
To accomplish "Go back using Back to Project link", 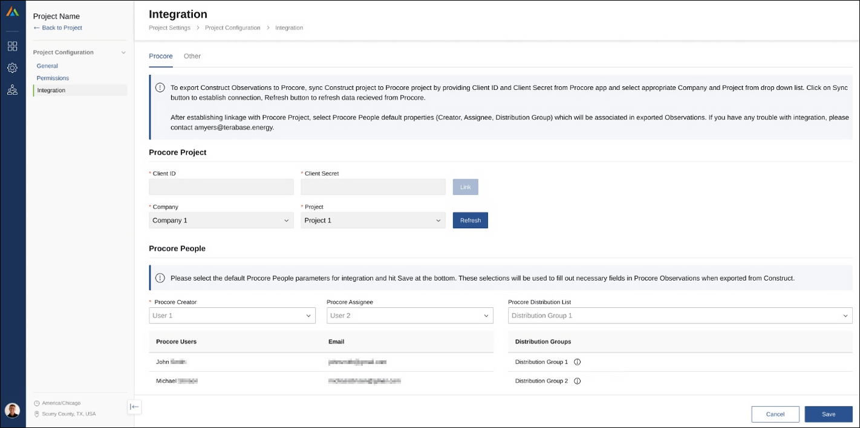I will (57, 28).
